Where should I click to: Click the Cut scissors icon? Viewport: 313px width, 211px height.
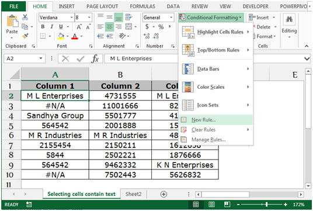(25, 18)
